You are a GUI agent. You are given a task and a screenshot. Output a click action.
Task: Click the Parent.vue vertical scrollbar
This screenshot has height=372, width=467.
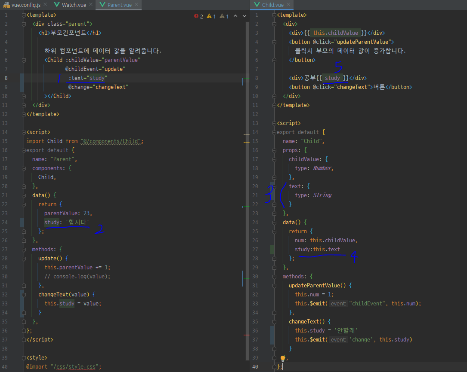[x=247, y=190]
